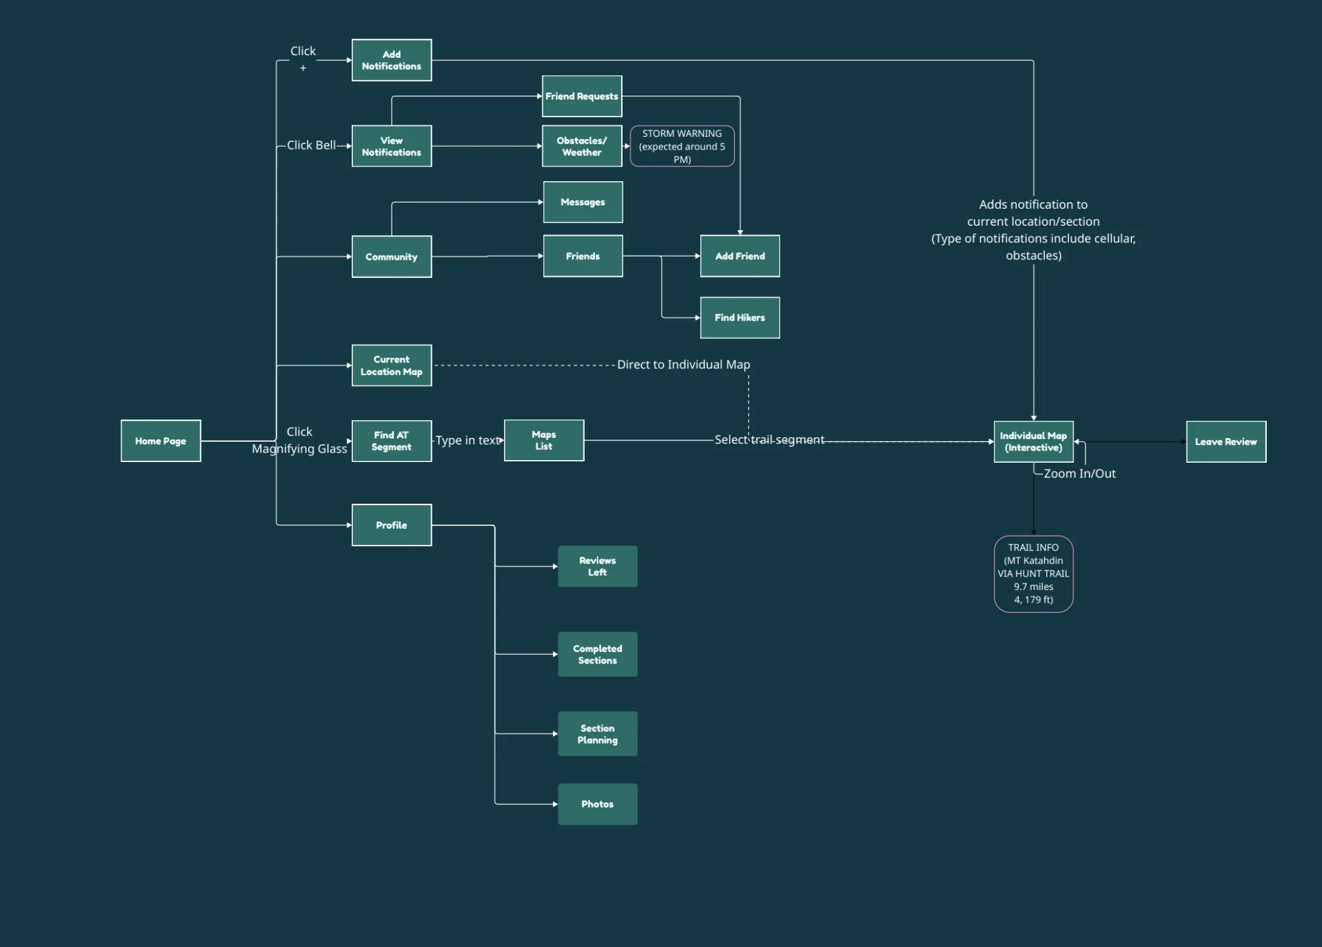The height and width of the screenshot is (947, 1322).
Task: Select the Home Page node
Action: 160,441
